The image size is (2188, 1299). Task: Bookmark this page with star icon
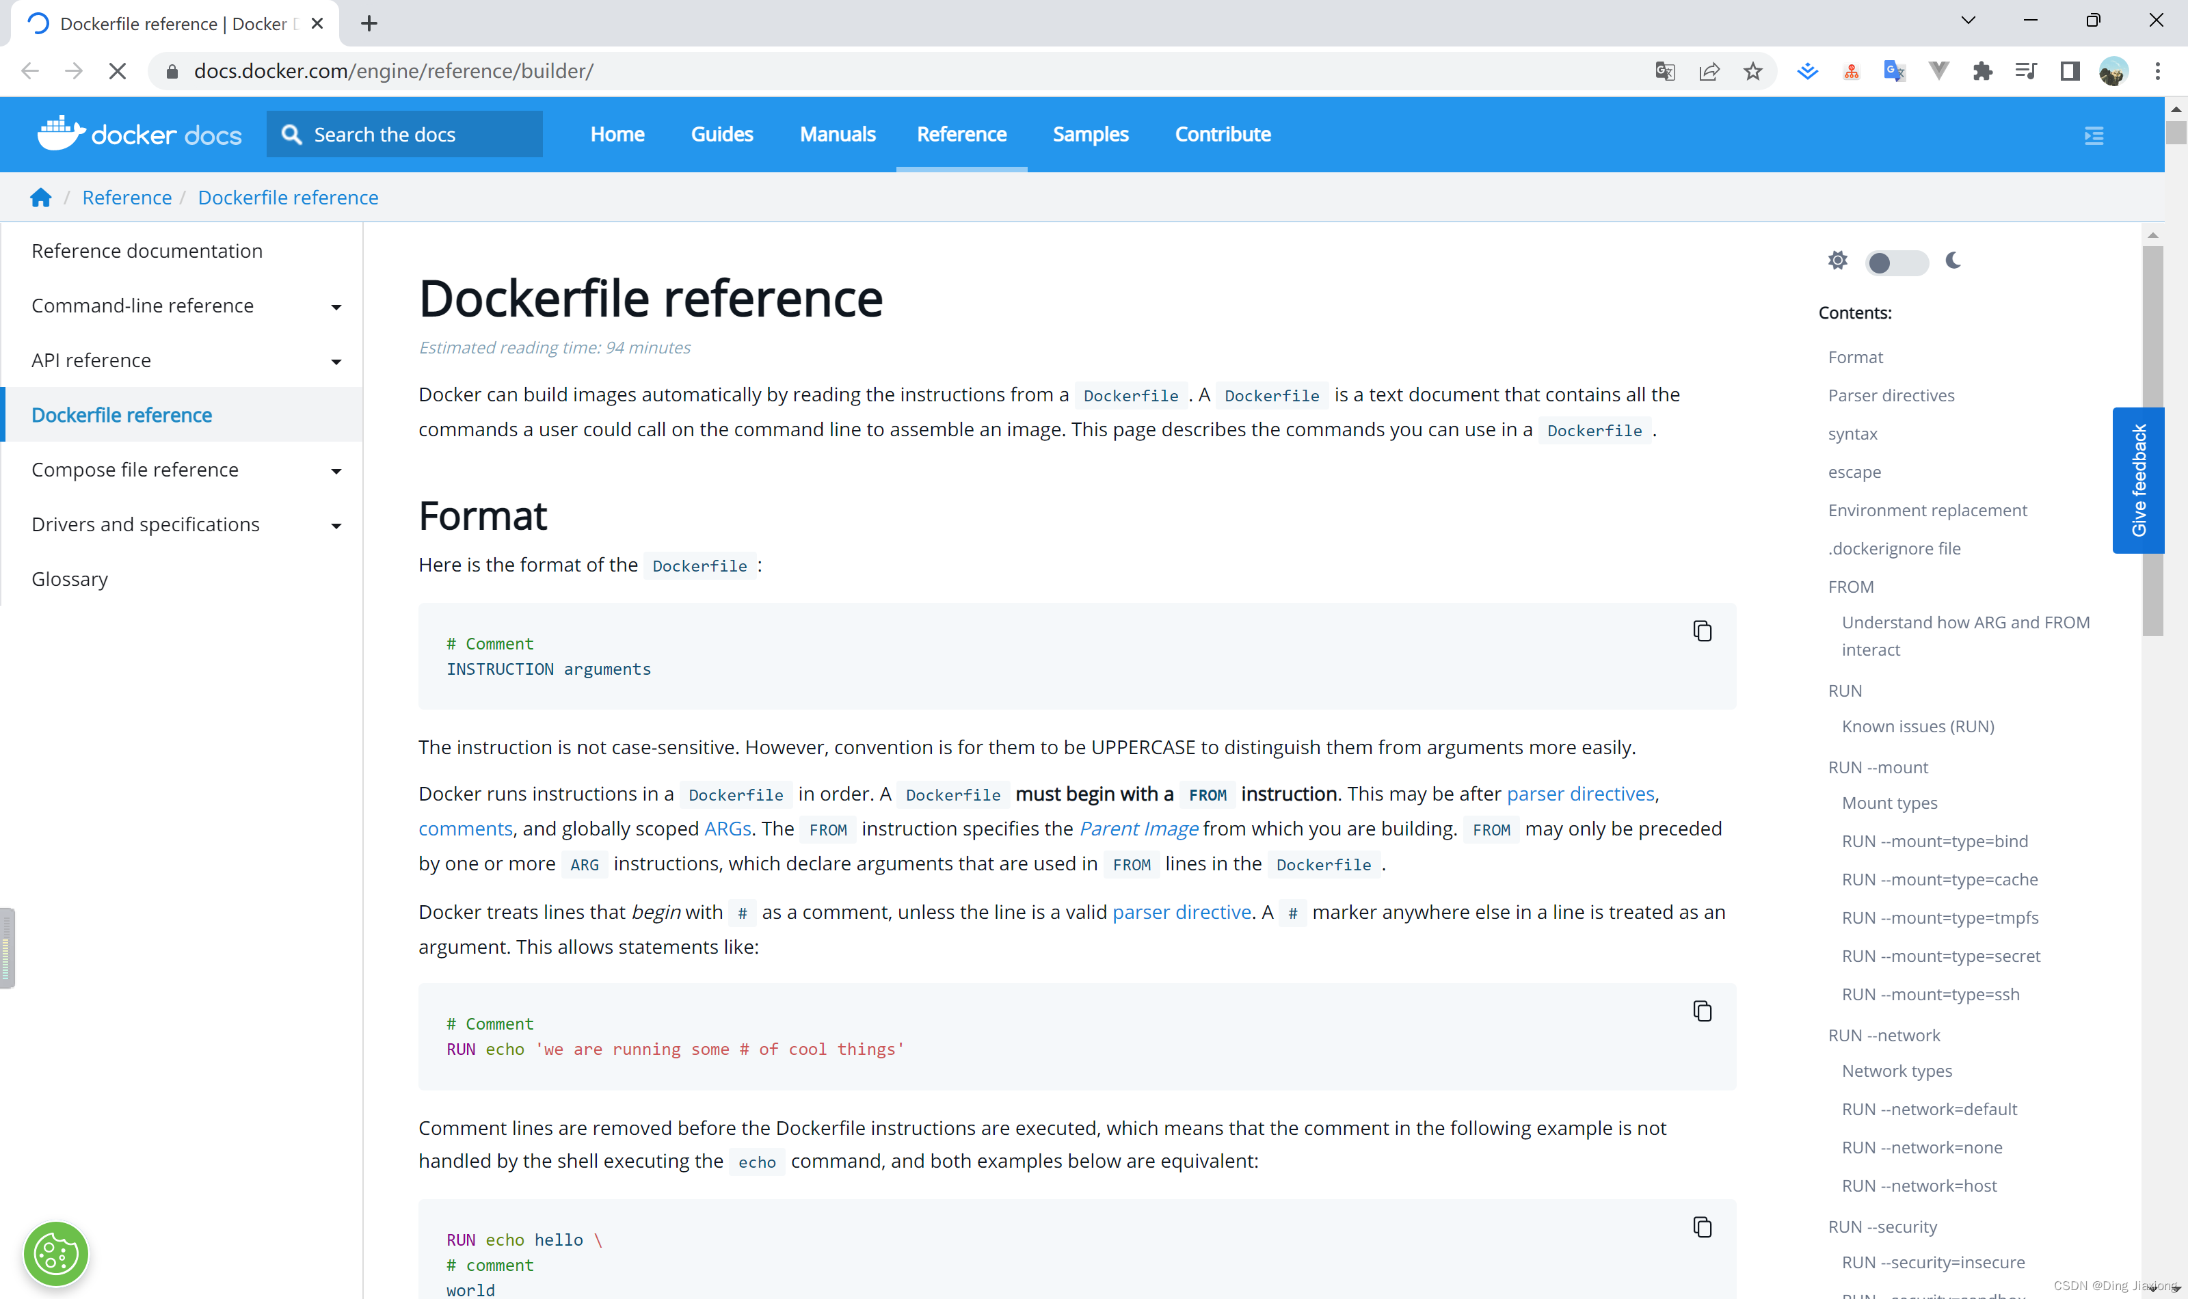(x=1752, y=71)
